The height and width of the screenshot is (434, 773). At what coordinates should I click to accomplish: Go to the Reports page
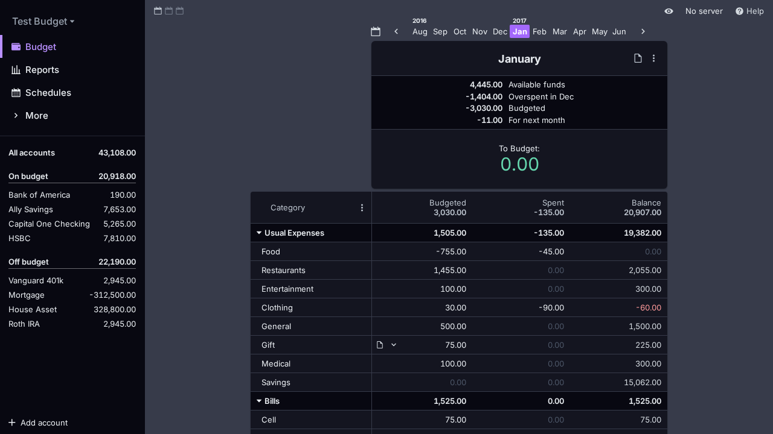point(42,70)
